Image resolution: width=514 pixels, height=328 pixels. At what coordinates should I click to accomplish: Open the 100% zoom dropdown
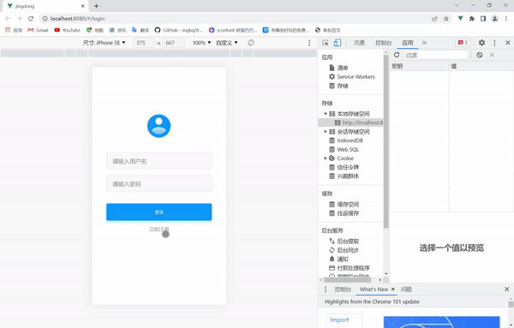(201, 43)
